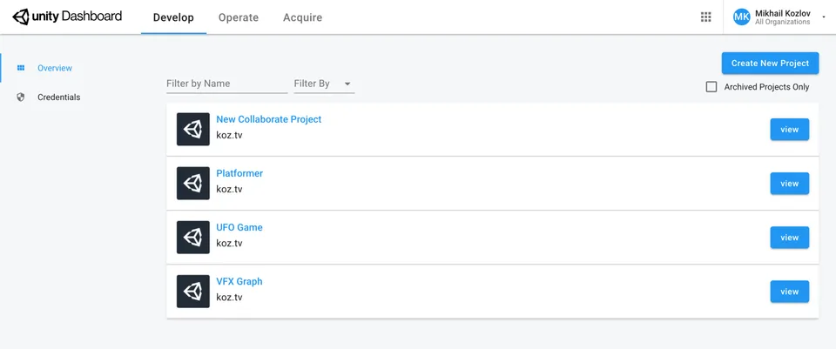Click the Overview grid icon in sidebar

(21, 68)
